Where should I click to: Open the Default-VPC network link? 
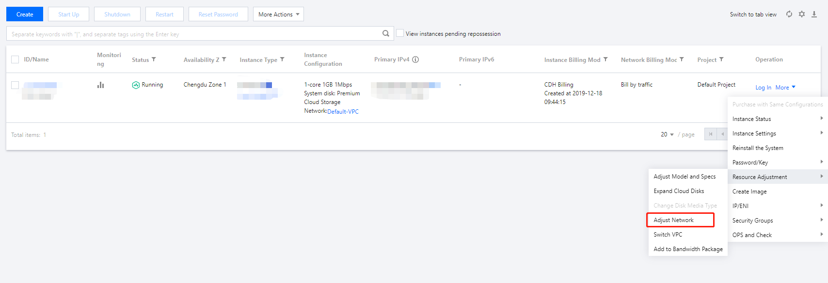pyautogui.click(x=343, y=112)
